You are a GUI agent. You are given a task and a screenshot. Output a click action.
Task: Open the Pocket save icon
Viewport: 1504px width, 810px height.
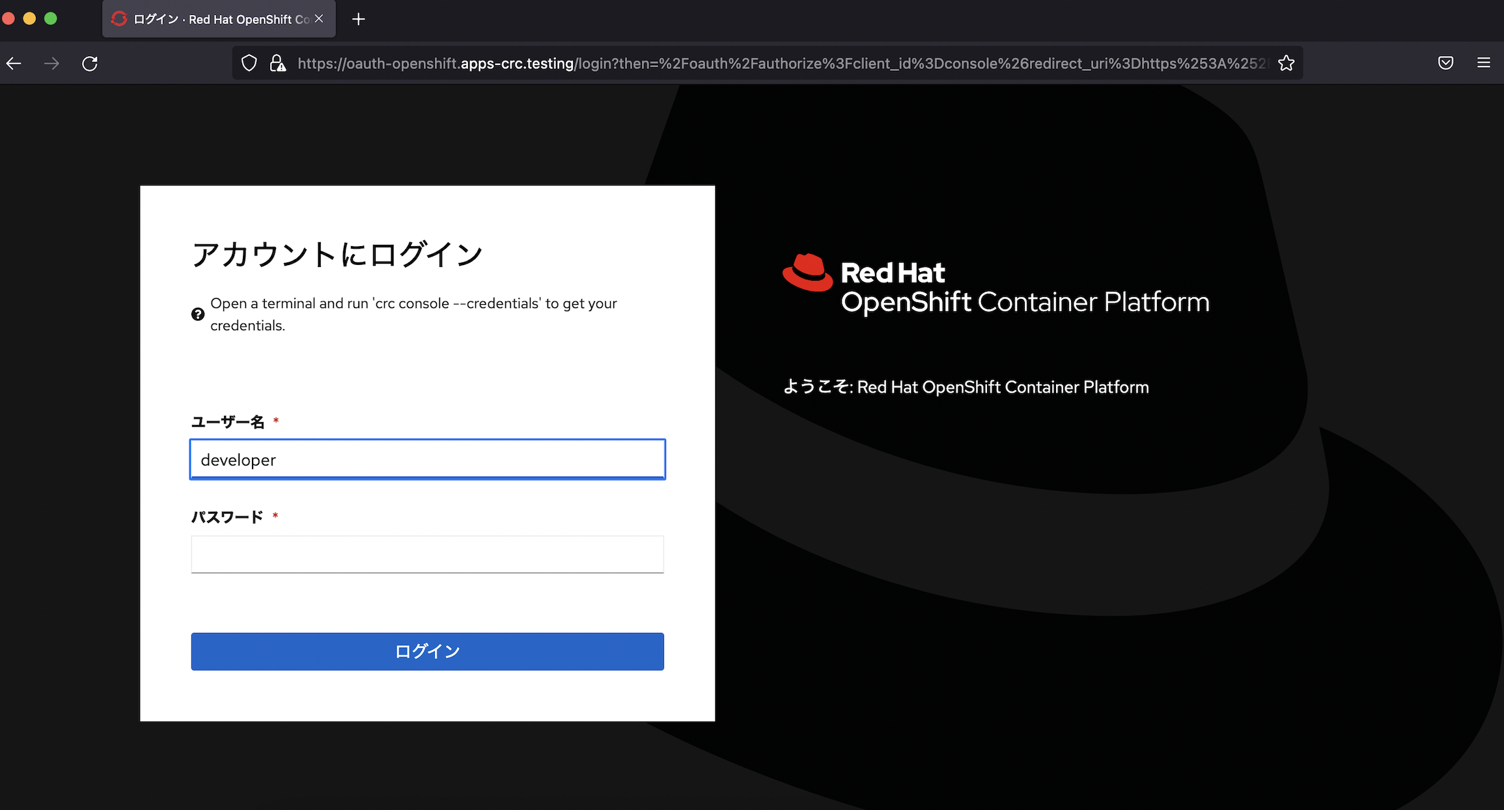[x=1445, y=63]
